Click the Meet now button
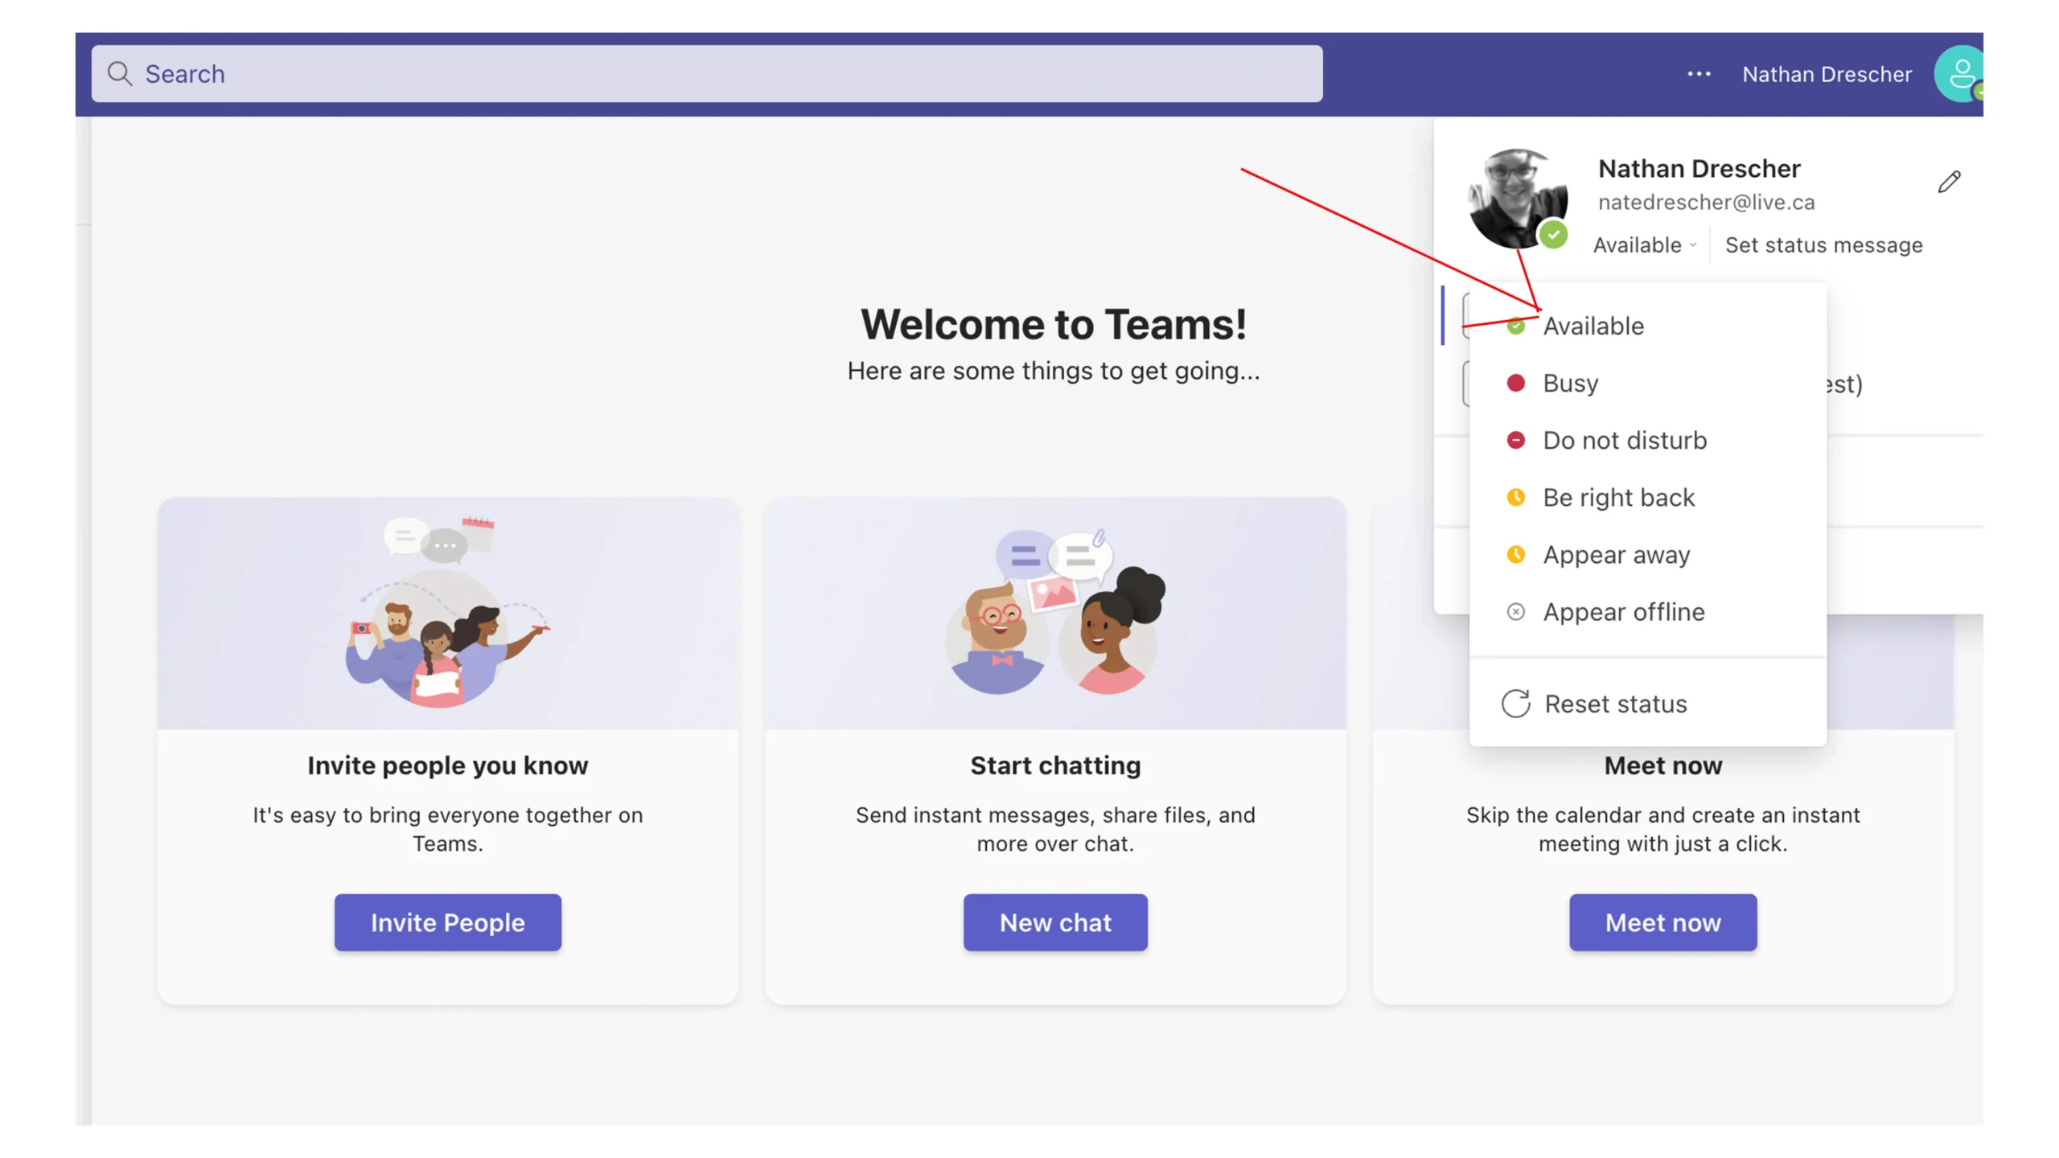 tap(1663, 922)
